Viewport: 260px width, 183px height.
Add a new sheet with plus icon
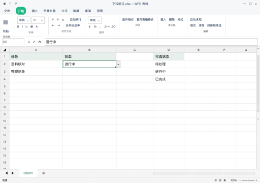pos(44,173)
